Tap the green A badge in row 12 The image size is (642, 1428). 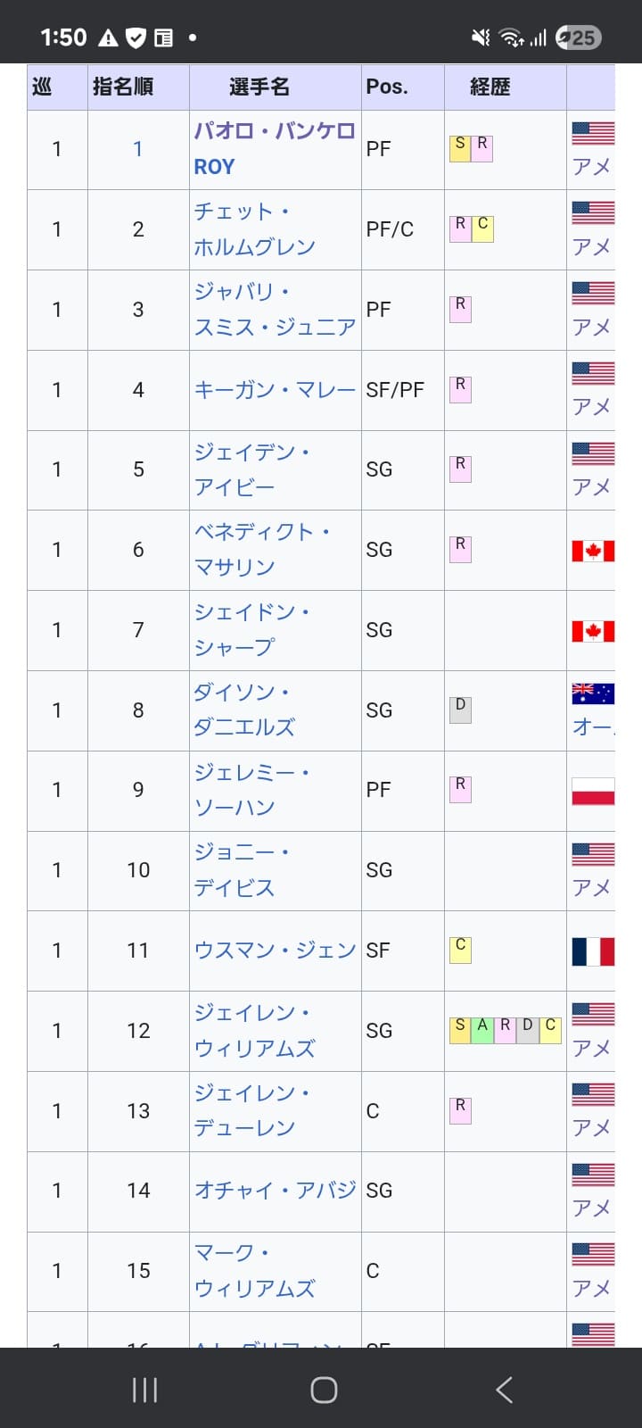click(x=482, y=1027)
